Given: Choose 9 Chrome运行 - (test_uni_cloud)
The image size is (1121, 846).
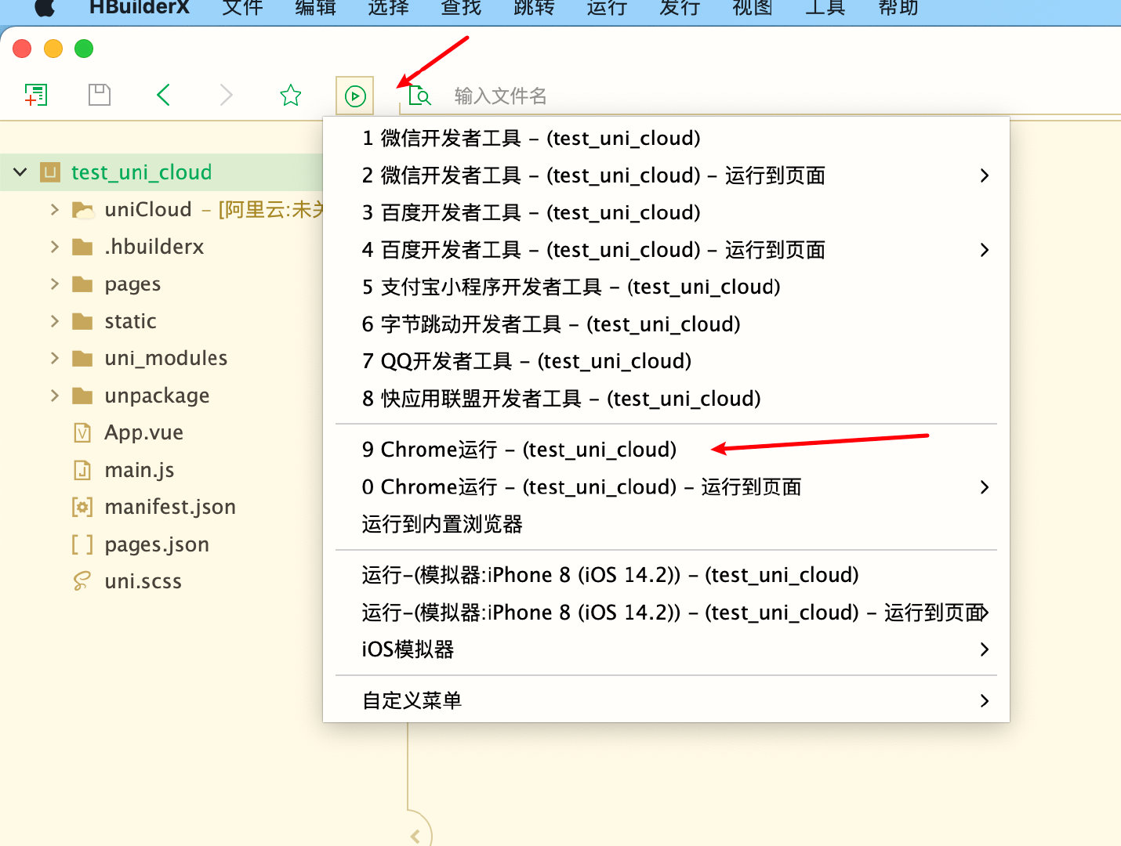Looking at the screenshot, I should coord(666,450).
